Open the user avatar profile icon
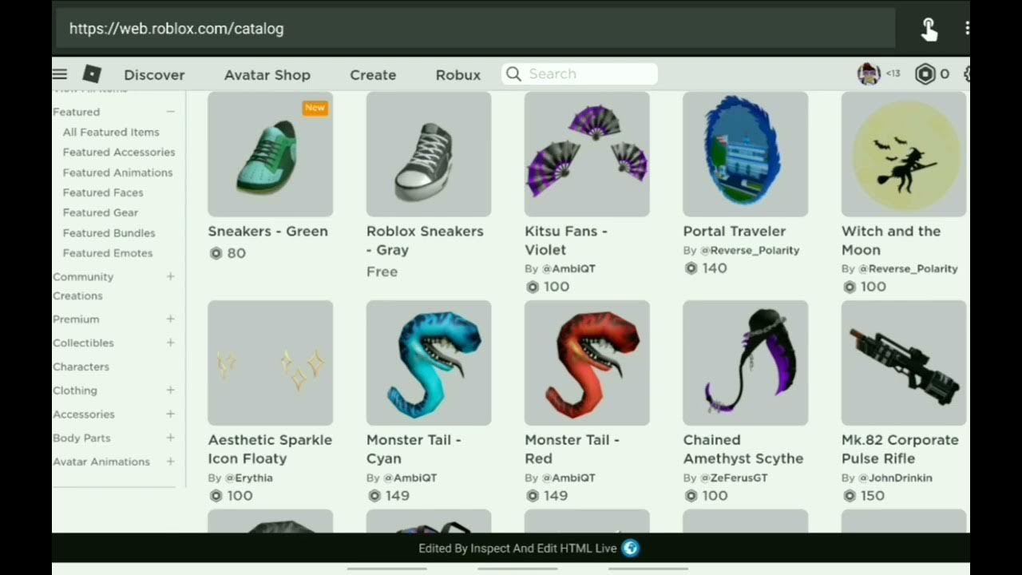 click(869, 73)
